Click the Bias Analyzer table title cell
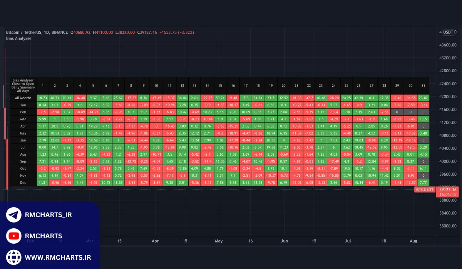The width and height of the screenshot is (462, 269). 23,85
